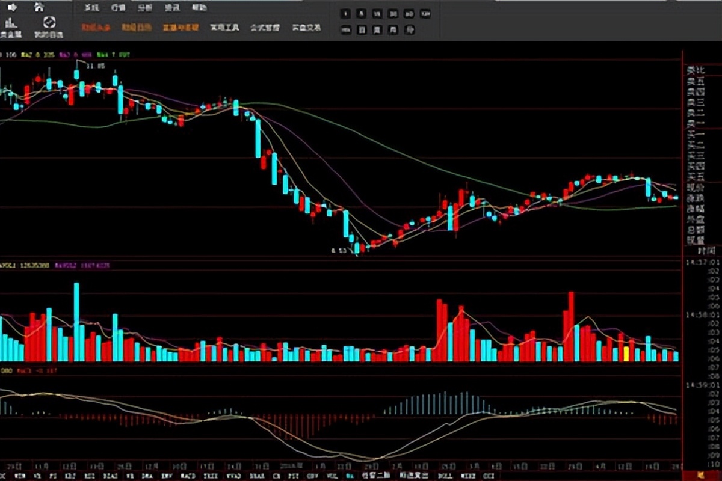
Task: Open the 分析 (Analysis) menu
Action: click(144, 8)
